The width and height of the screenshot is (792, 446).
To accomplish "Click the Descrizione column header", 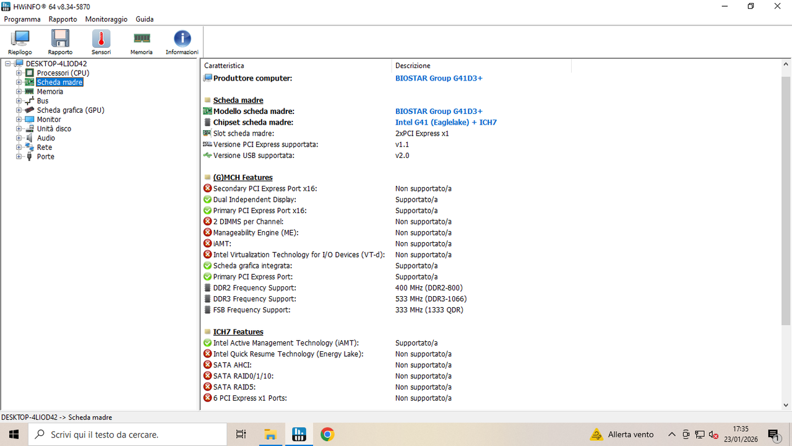I will [481, 66].
